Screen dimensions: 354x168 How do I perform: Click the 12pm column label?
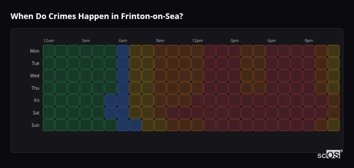point(197,41)
